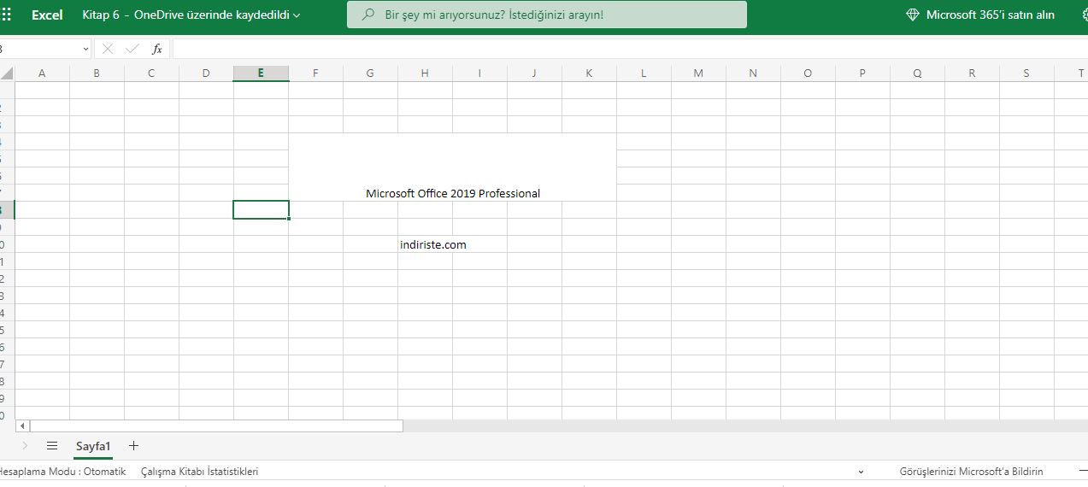
Task: Open the settings gear icon
Action: tap(1084, 15)
